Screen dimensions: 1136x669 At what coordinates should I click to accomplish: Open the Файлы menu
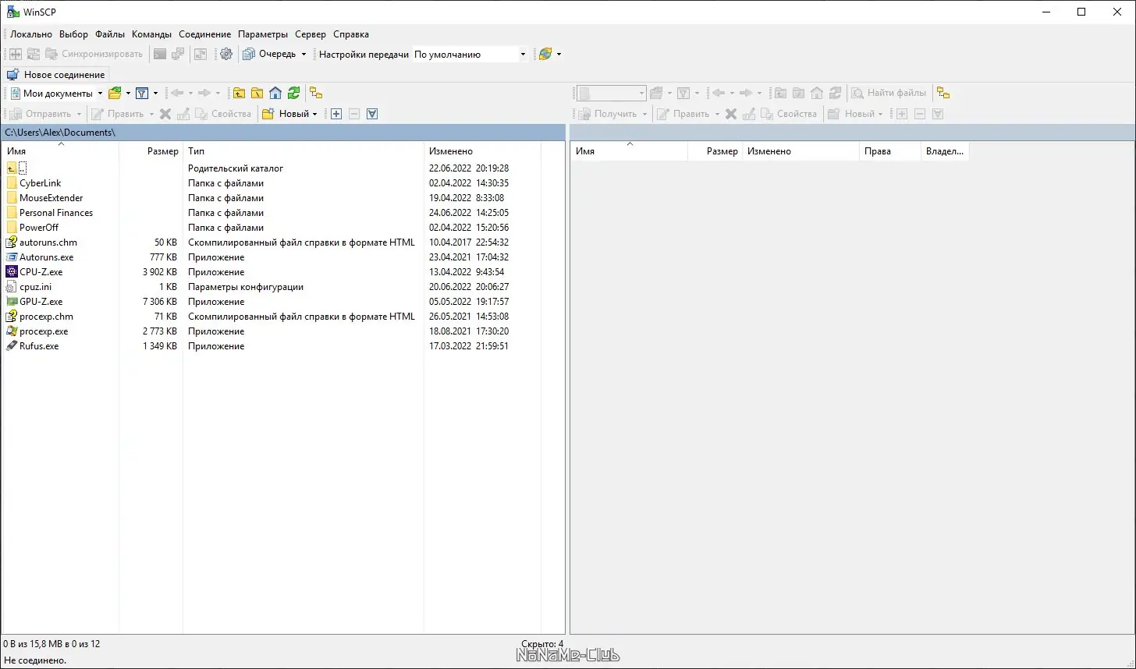110,34
